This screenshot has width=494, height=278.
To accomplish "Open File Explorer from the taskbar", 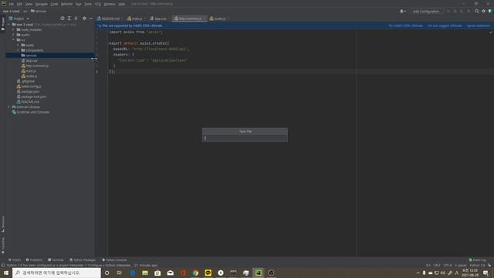I will coord(145,273).
